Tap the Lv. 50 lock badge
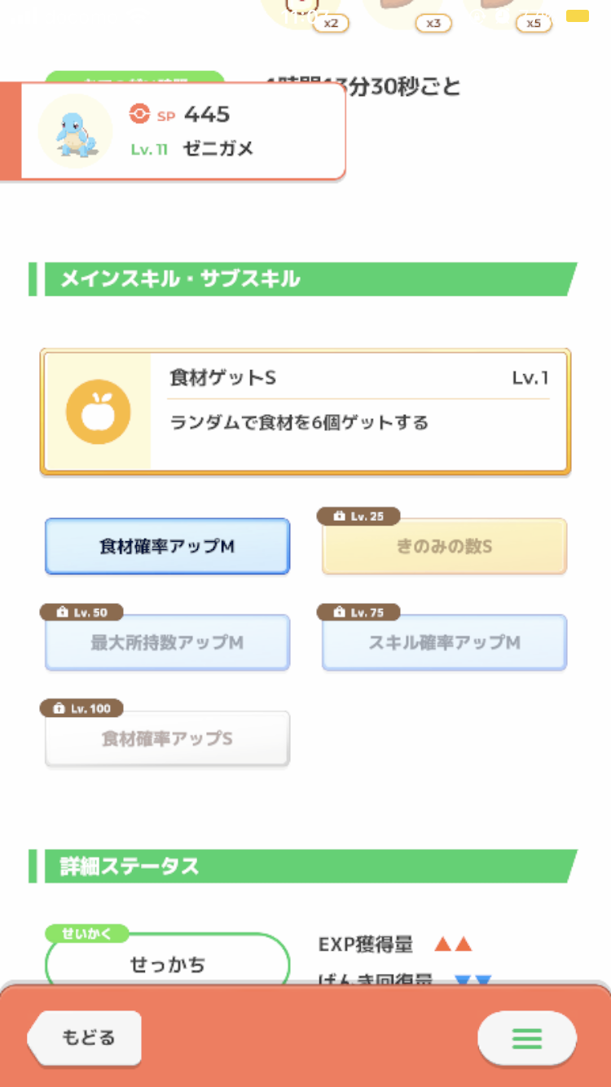 coord(81,613)
